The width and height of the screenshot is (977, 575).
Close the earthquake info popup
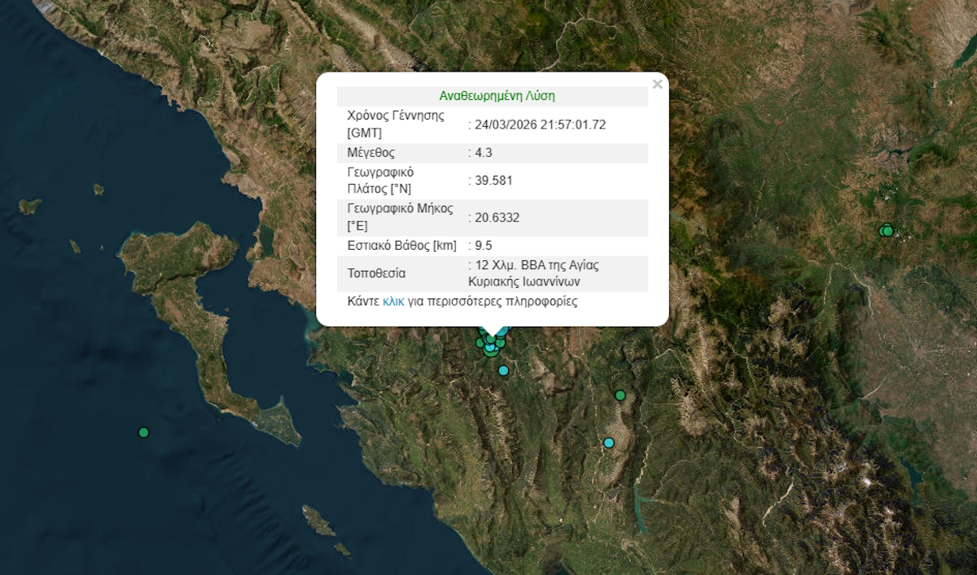coord(657,84)
